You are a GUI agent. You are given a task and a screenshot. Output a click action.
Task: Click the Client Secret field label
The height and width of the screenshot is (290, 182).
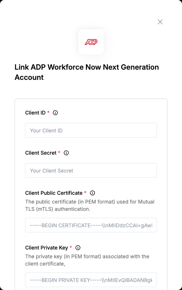tap(41, 153)
